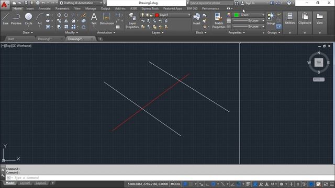This screenshot has width=335, height=188.
Task: Toggle clean screen in status bar
Action: pyautogui.click(x=326, y=184)
